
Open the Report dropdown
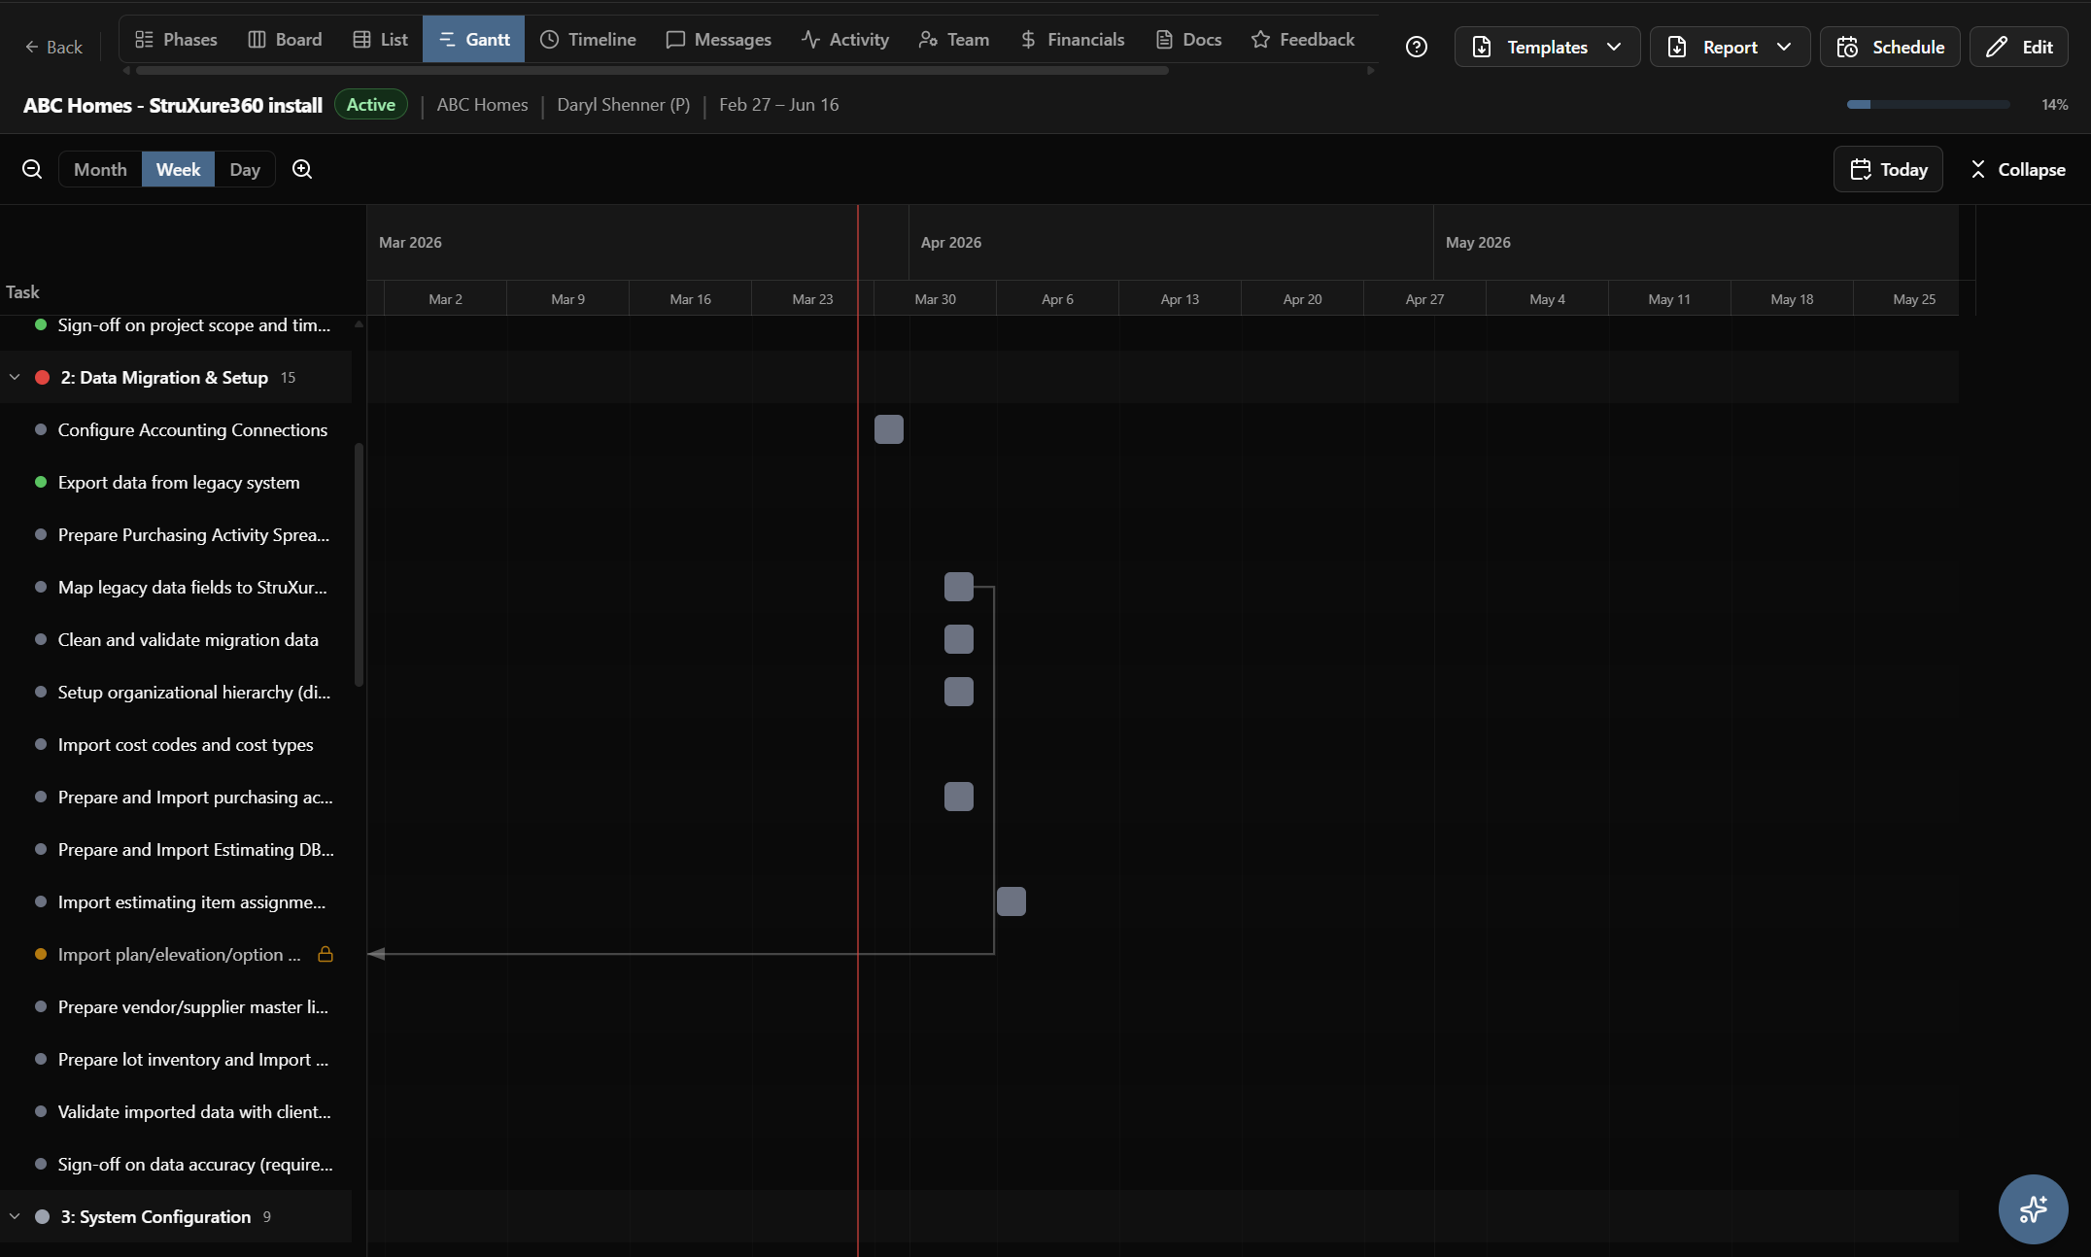point(1730,47)
